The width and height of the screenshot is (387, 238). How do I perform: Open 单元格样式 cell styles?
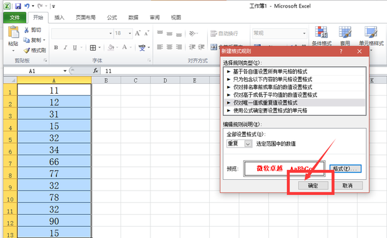coord(371,36)
